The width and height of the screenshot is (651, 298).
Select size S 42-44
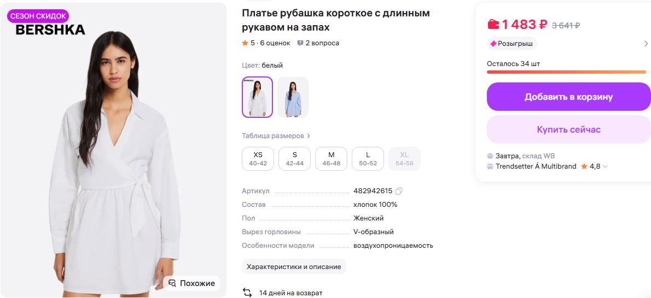click(x=294, y=159)
